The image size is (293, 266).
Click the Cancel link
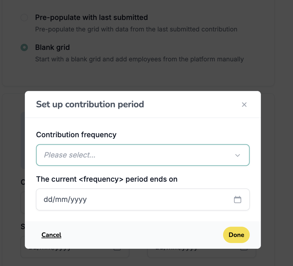[x=51, y=235]
